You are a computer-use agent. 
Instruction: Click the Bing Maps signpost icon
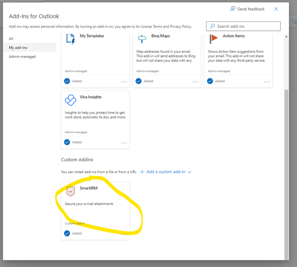tap(142, 40)
